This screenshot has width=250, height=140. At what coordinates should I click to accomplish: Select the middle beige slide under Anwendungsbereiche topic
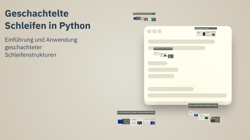coord(163,55)
